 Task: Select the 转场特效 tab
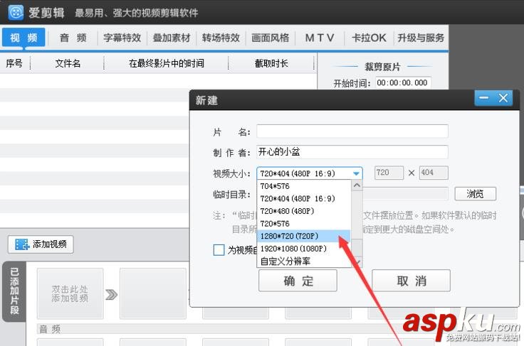click(x=221, y=38)
